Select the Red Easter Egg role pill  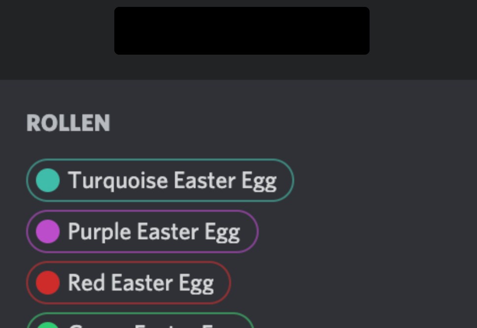point(128,283)
